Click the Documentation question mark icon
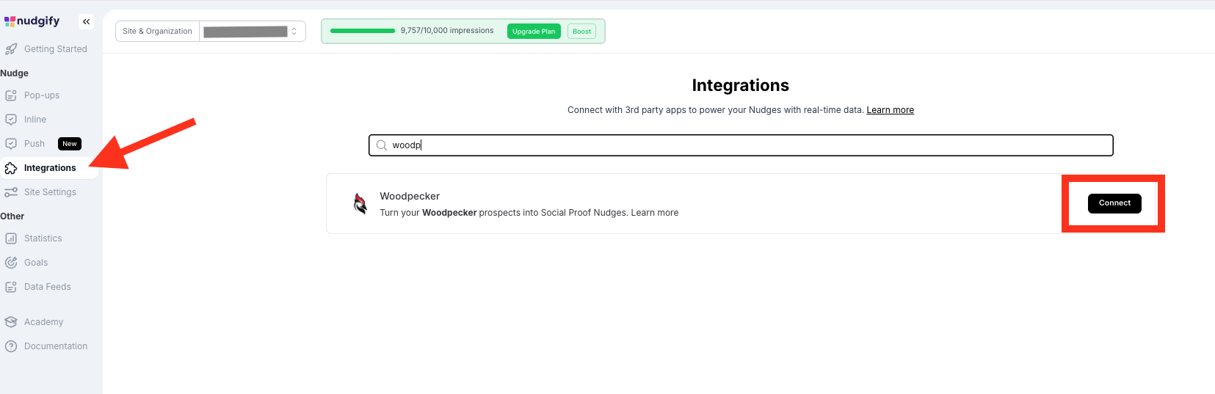 (x=11, y=346)
